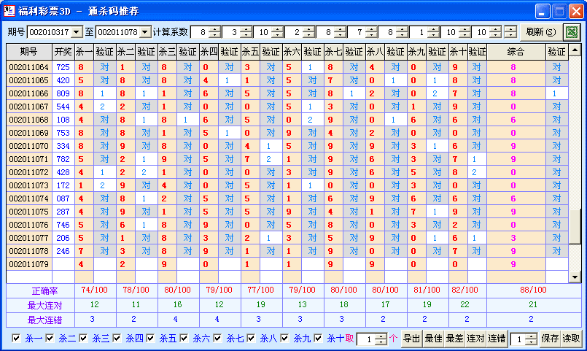Click the 综合 column header
Viewport: 587px width, 351px height.
pyautogui.click(x=516, y=52)
